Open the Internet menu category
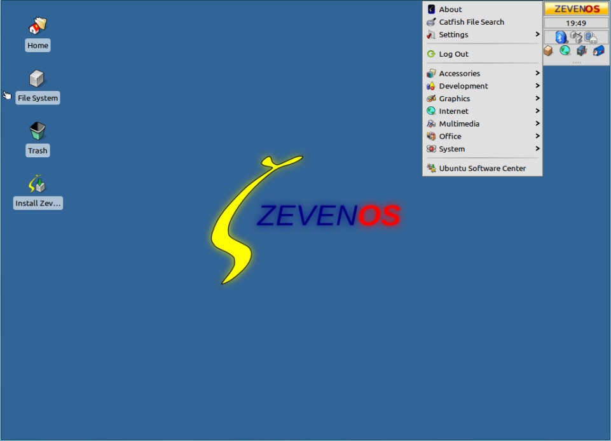Viewport: 611px width, 441px height. [x=483, y=111]
